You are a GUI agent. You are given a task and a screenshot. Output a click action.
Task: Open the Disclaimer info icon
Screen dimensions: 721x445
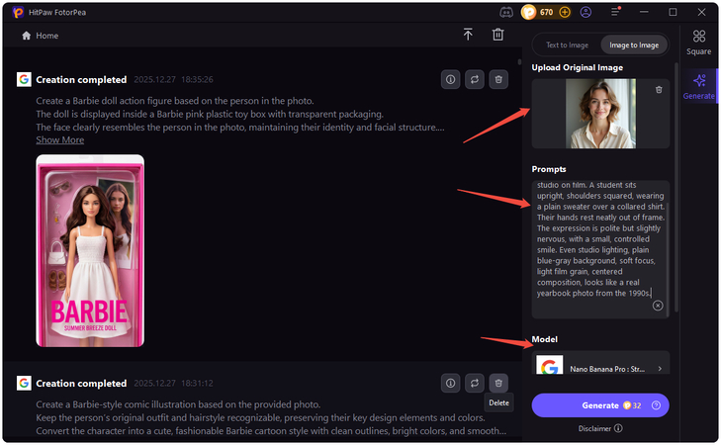(x=618, y=428)
